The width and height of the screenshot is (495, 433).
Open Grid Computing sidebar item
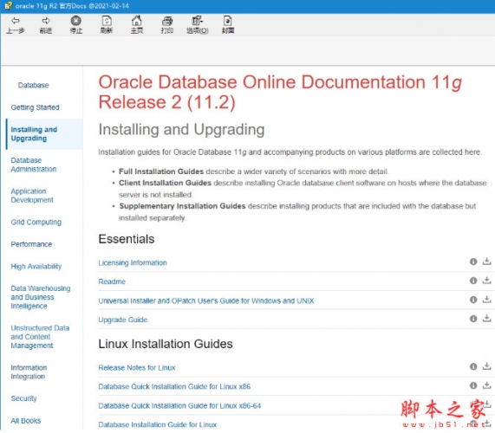tap(36, 222)
